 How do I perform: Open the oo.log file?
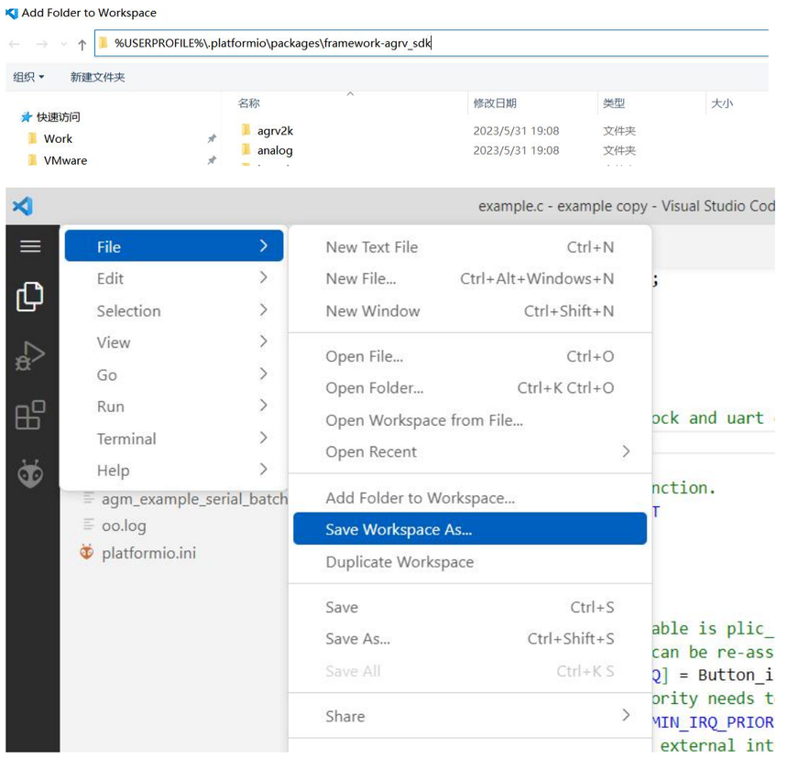tap(124, 525)
